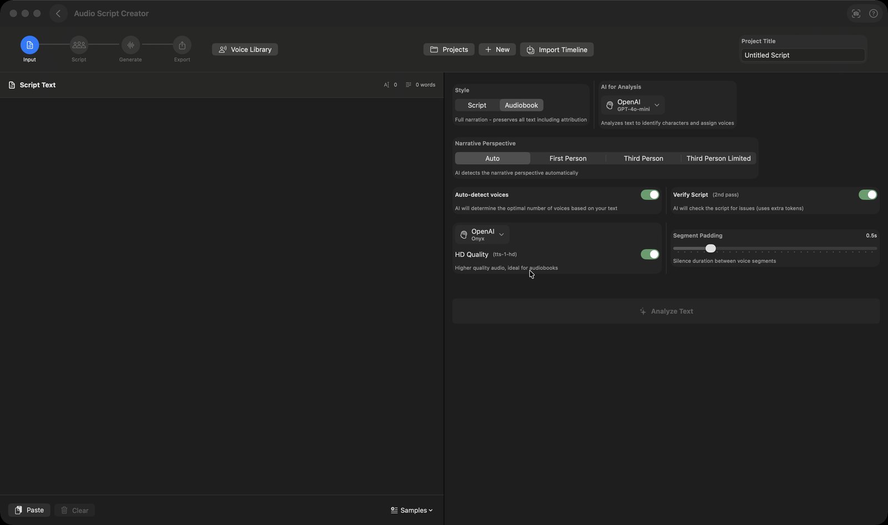888x525 pixels.
Task: Expand the OpenAI GPT-4o-mini analysis dropdown
Action: 633,105
